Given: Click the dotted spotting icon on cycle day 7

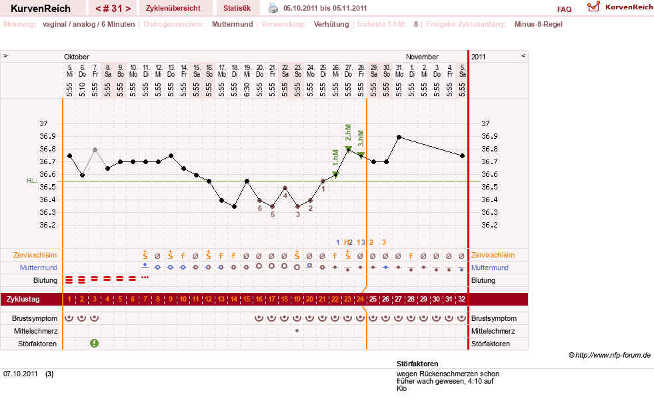Looking at the screenshot, I should tap(145, 277).
